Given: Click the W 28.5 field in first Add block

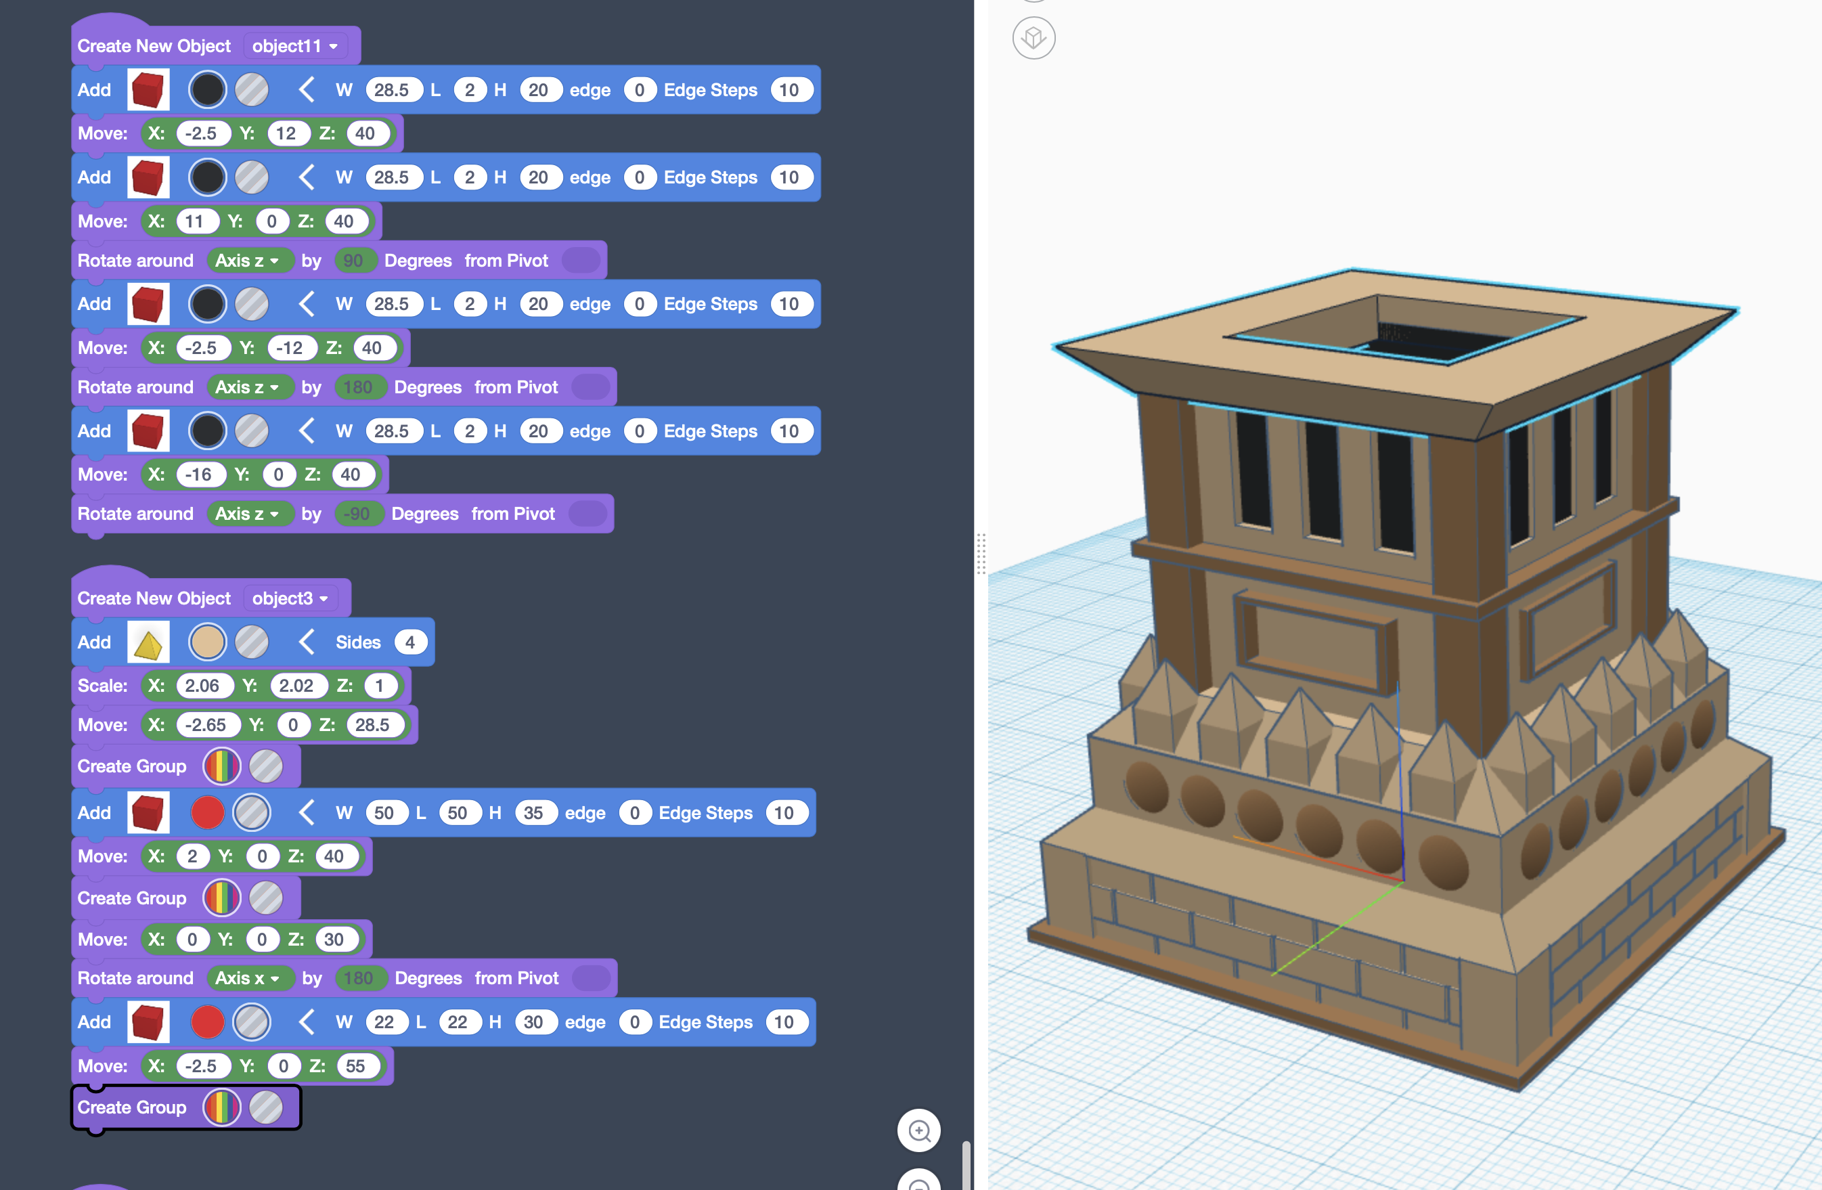Looking at the screenshot, I should click(x=392, y=90).
